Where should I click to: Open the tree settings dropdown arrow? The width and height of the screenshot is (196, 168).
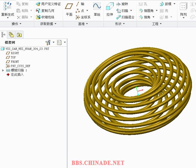54,42
